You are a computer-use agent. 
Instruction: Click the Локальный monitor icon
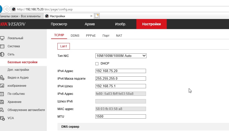(2, 38)
